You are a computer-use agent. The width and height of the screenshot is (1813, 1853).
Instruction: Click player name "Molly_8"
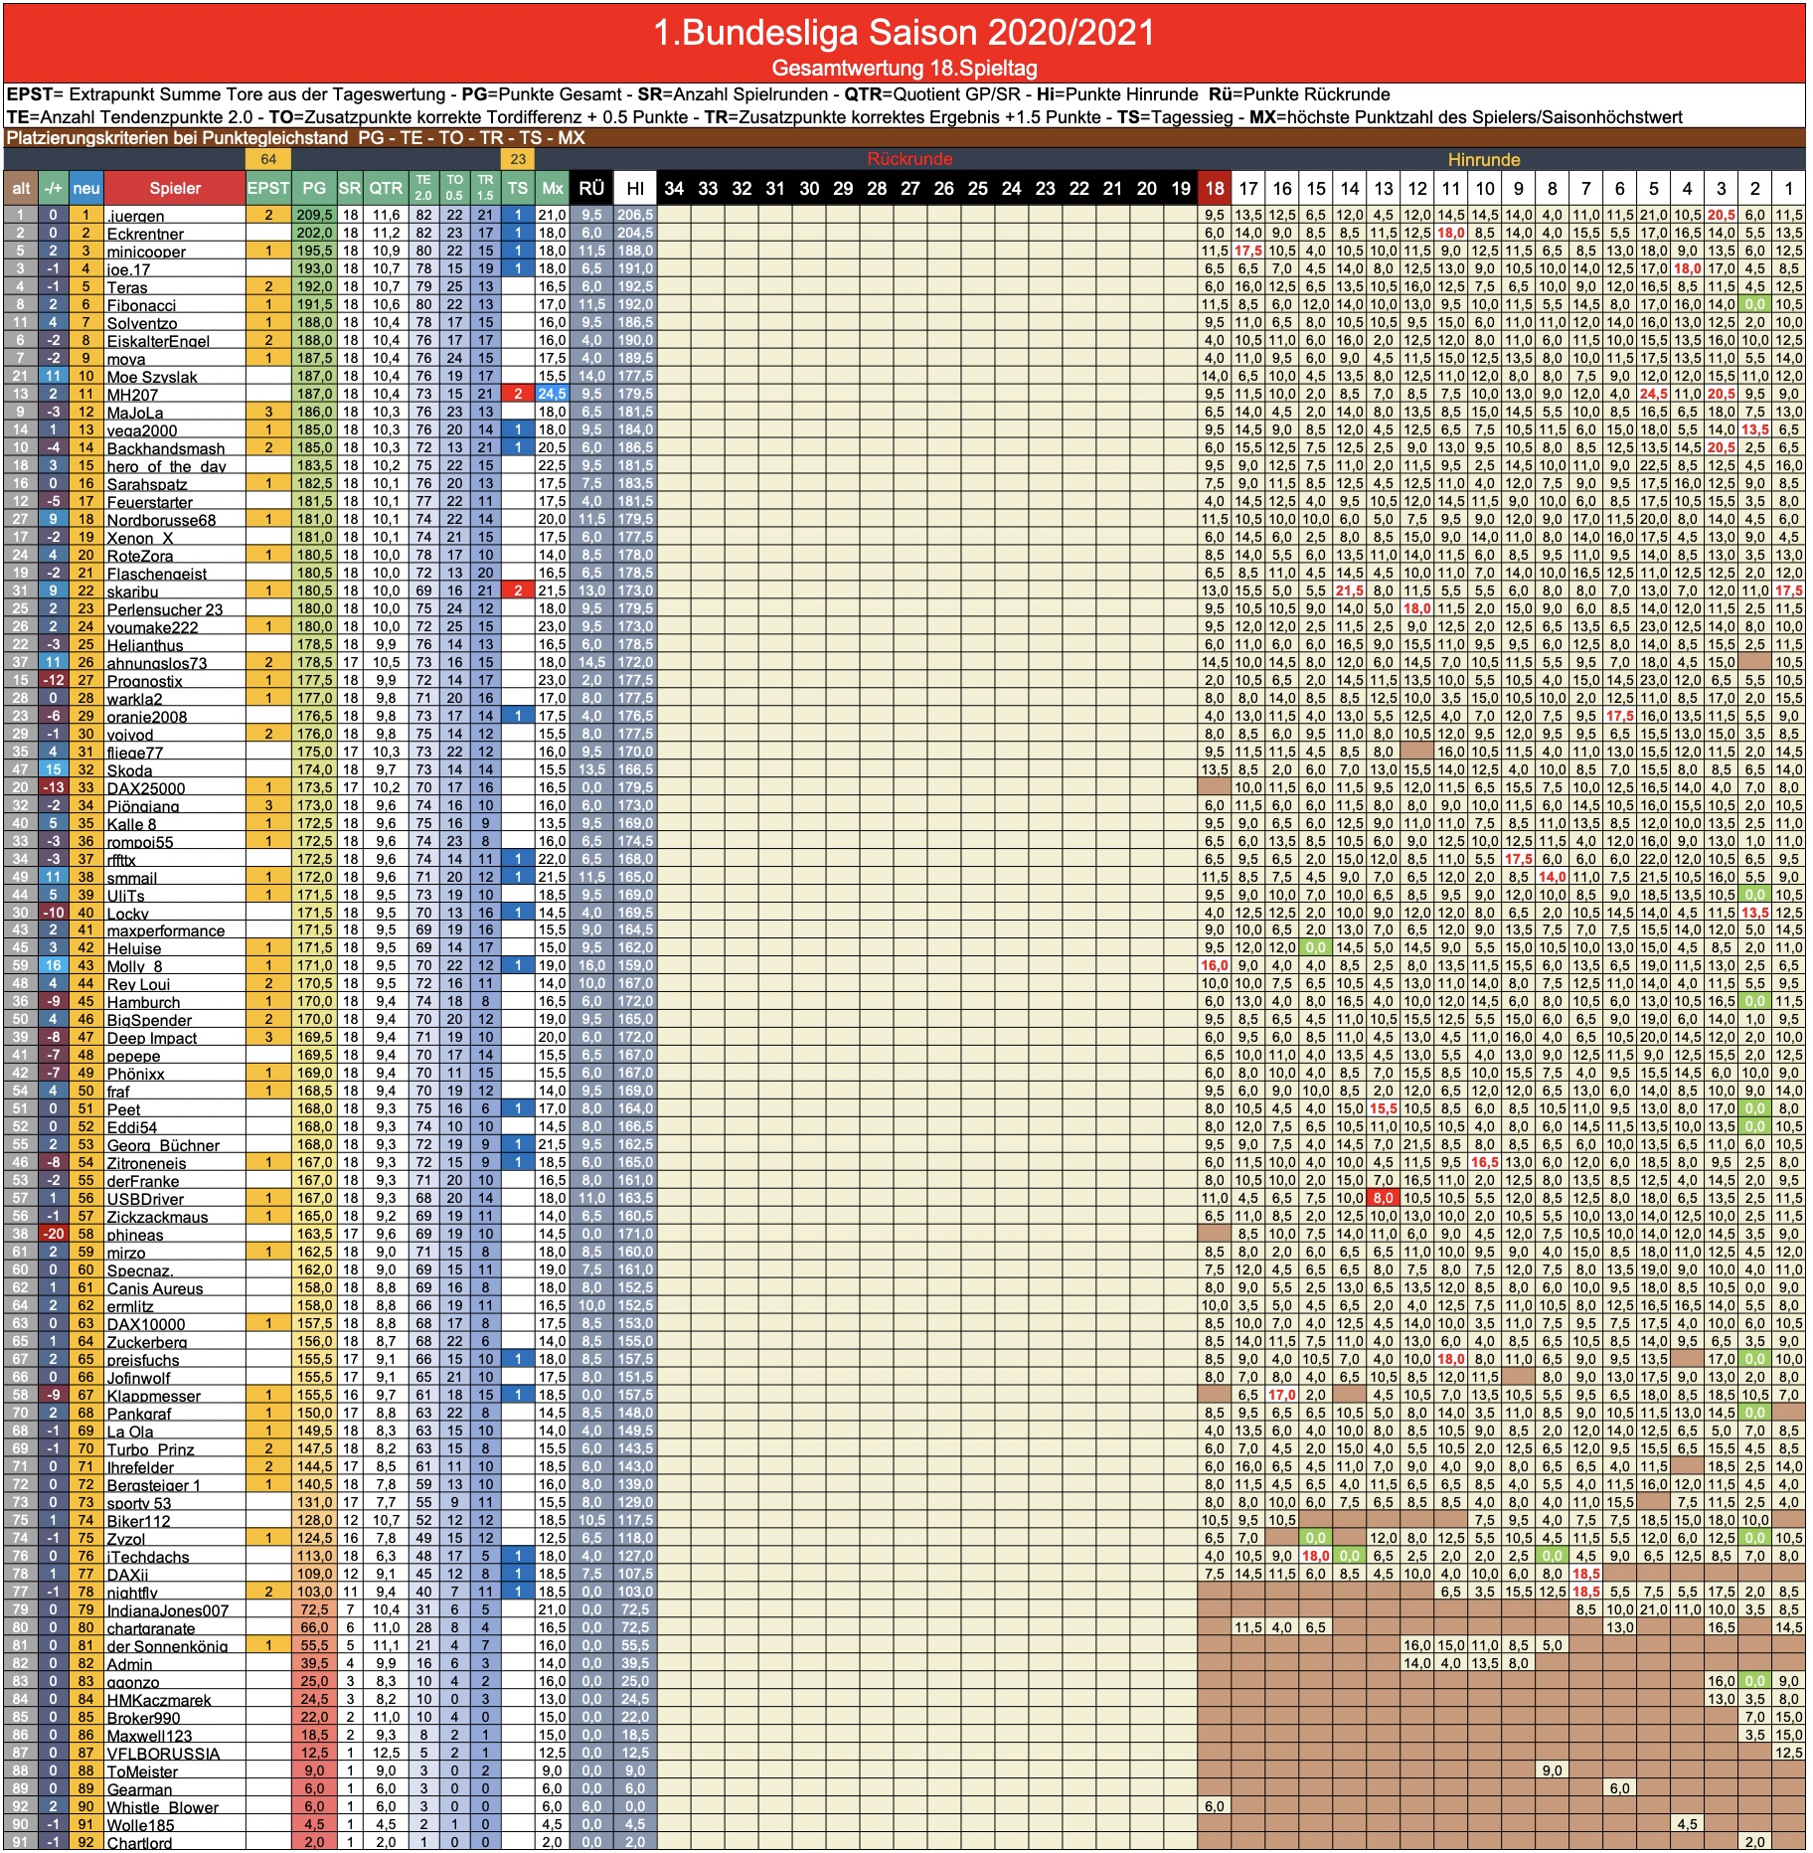(x=134, y=966)
